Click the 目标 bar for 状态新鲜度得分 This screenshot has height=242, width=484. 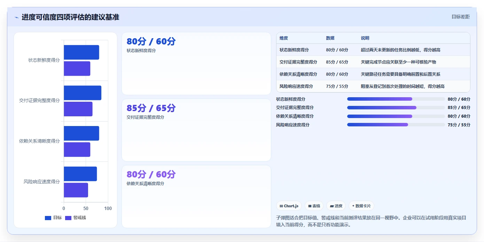point(81,52)
